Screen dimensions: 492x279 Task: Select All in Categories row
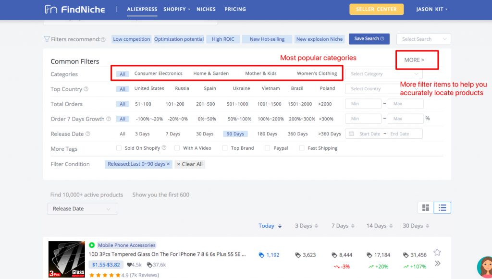click(123, 74)
